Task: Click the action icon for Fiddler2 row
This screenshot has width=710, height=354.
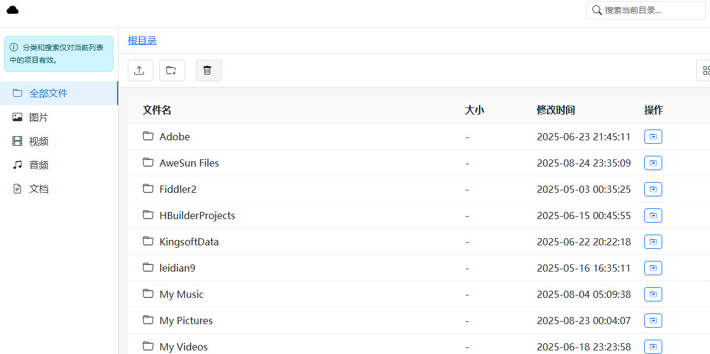Action: (653, 189)
